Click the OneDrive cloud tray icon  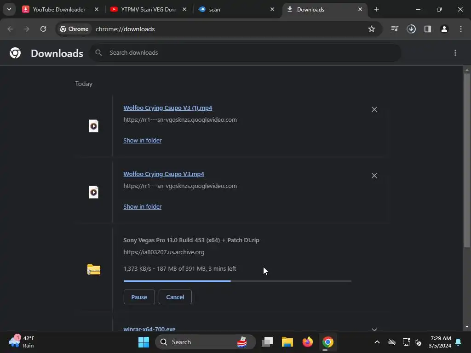392,342
